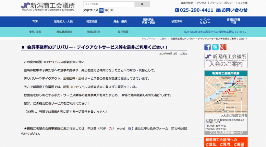The height and width of the screenshot is (147, 266).
Task: Open the Google Plus icon link
Action: coord(223,47)
